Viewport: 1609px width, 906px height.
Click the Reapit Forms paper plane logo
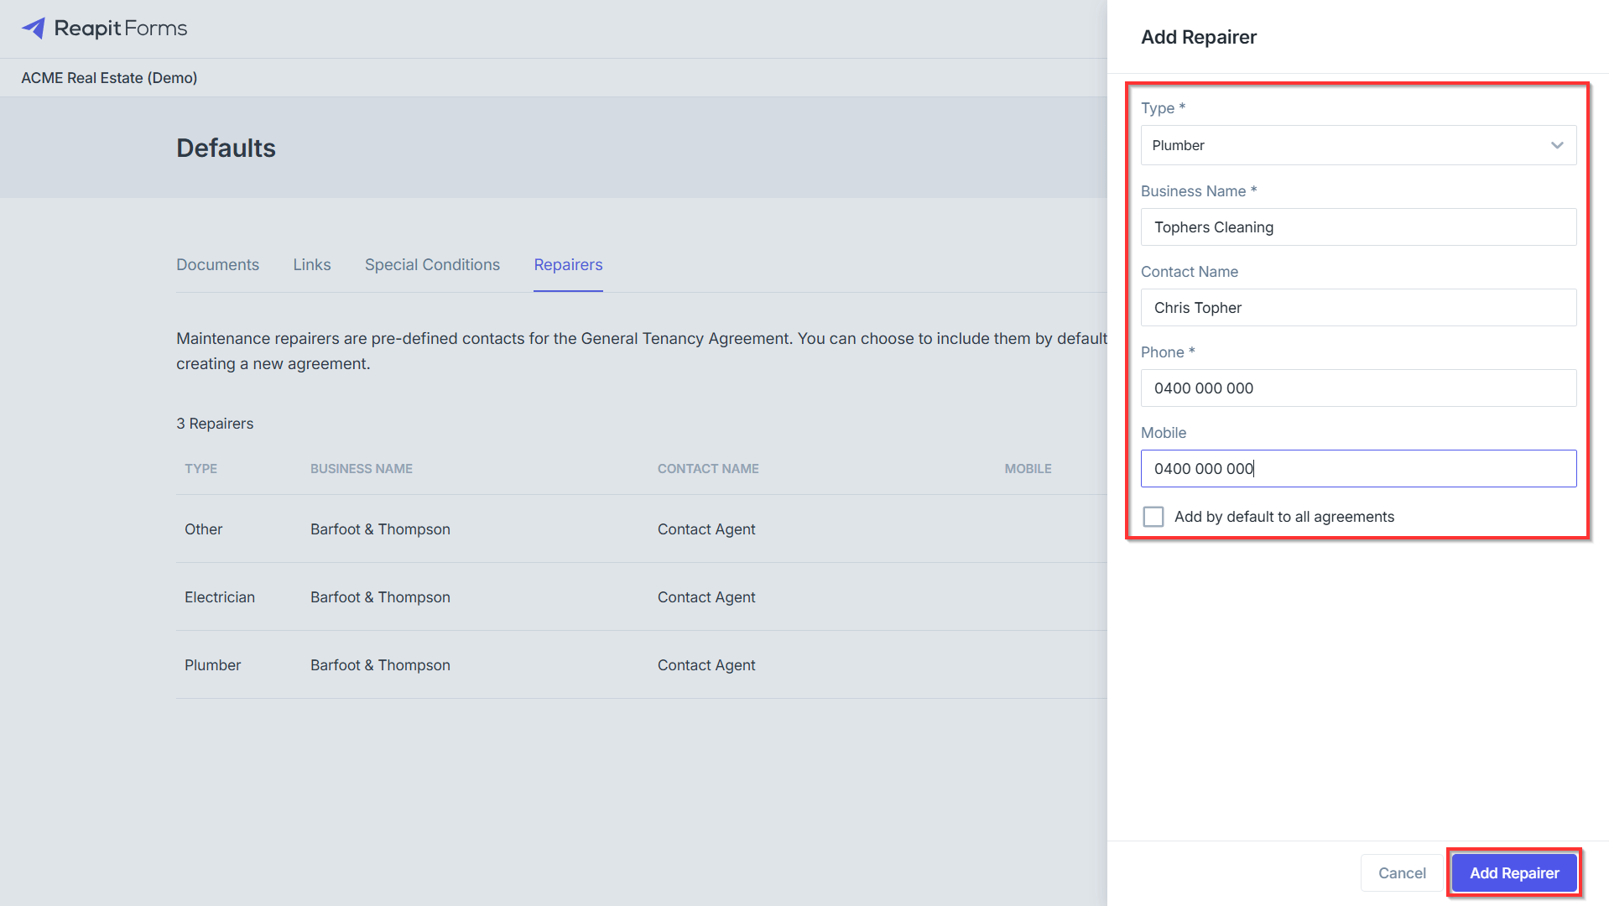click(x=34, y=29)
